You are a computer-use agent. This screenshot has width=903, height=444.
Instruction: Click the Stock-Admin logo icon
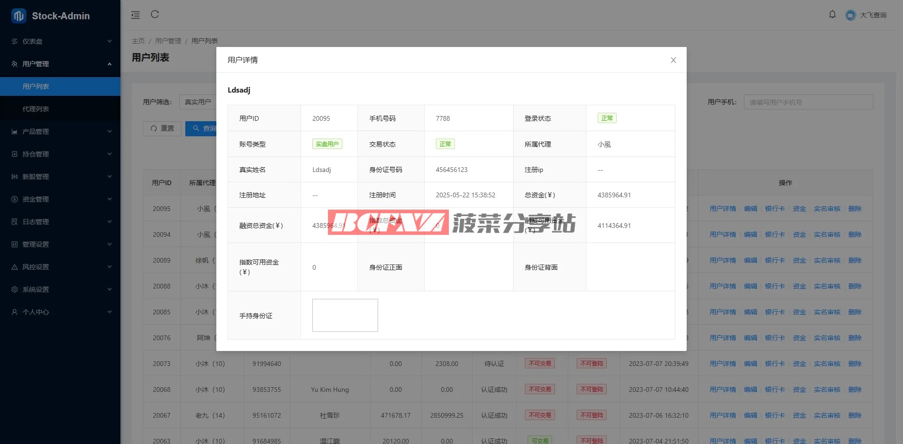(19, 16)
